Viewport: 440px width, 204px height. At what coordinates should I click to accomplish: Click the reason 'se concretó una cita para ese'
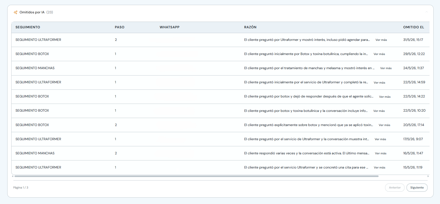click(x=306, y=167)
